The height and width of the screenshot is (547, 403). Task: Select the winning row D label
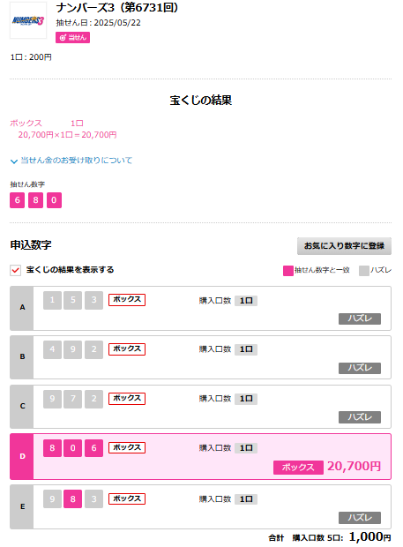point(22,456)
